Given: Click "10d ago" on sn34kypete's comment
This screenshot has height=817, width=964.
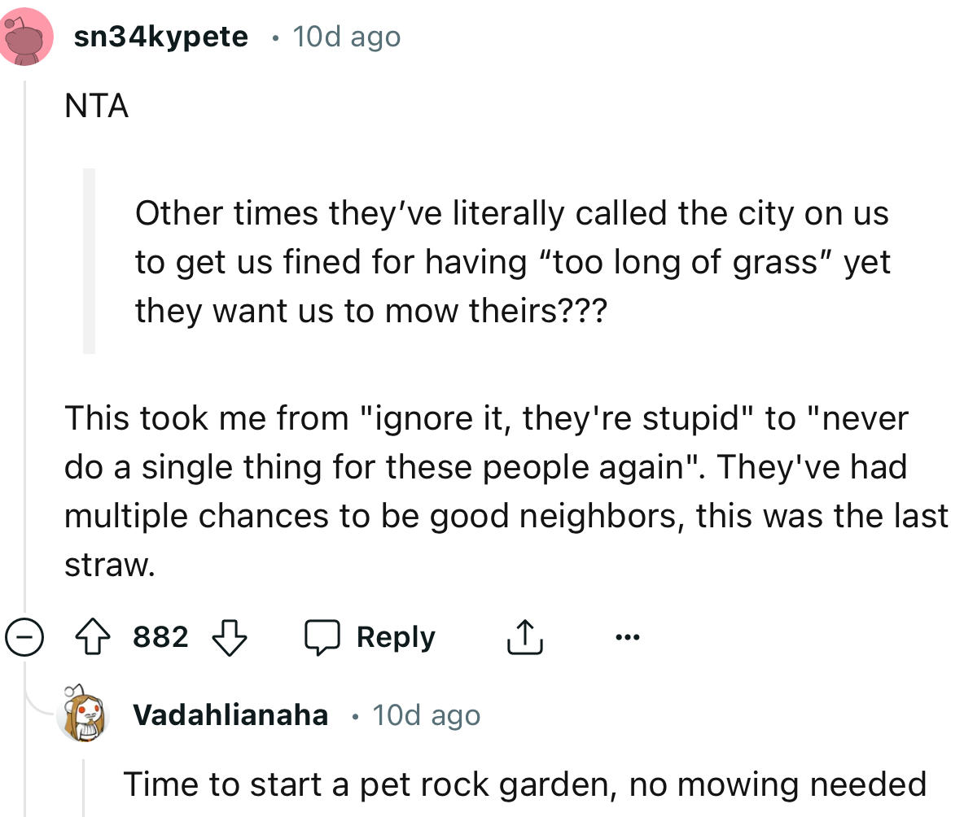Looking at the screenshot, I should coord(346,36).
